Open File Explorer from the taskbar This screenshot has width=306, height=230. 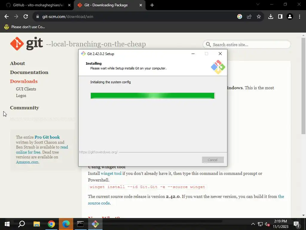tap(36, 224)
